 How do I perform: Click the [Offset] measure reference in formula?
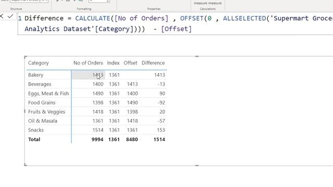176,29
